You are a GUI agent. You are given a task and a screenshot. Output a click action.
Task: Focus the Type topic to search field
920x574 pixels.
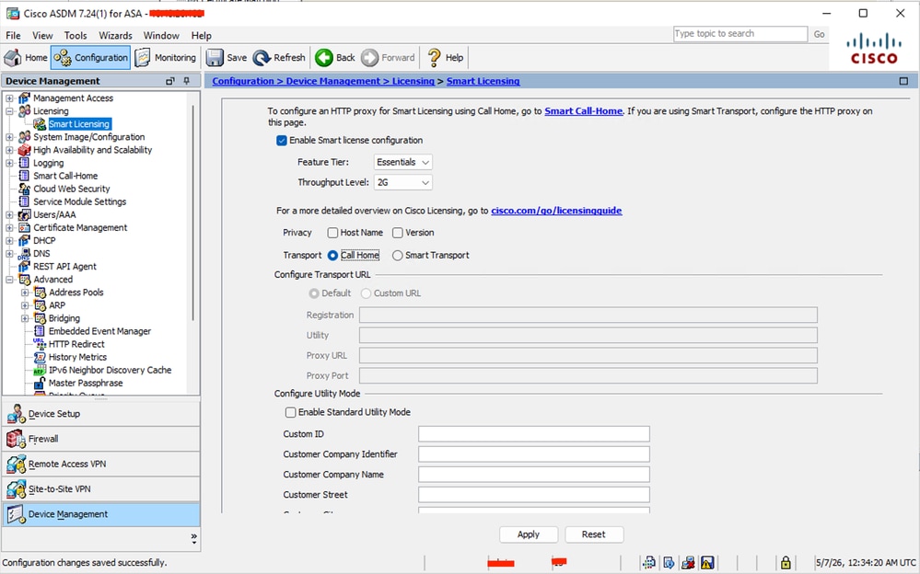740,34
